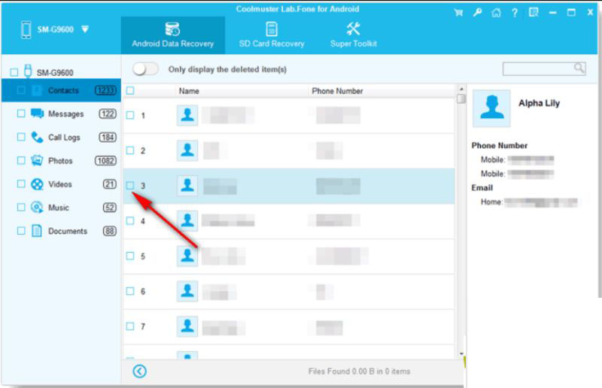The image size is (602, 388).
Task: Select Photos category label
Action: (x=60, y=161)
